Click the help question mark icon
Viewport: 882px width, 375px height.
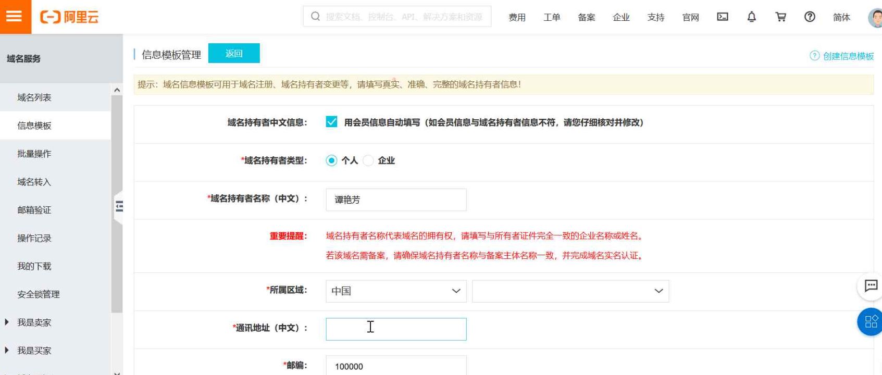[x=810, y=17]
